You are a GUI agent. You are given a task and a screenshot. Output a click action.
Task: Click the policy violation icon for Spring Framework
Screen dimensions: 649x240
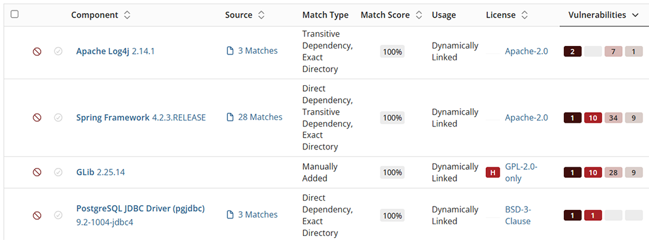click(37, 118)
